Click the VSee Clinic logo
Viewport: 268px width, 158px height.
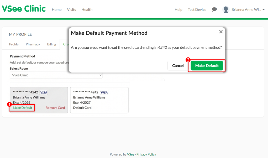(24, 9)
